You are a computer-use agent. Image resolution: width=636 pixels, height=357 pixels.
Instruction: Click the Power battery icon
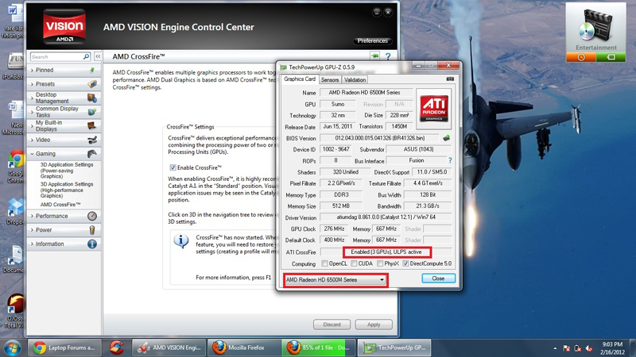92,230
